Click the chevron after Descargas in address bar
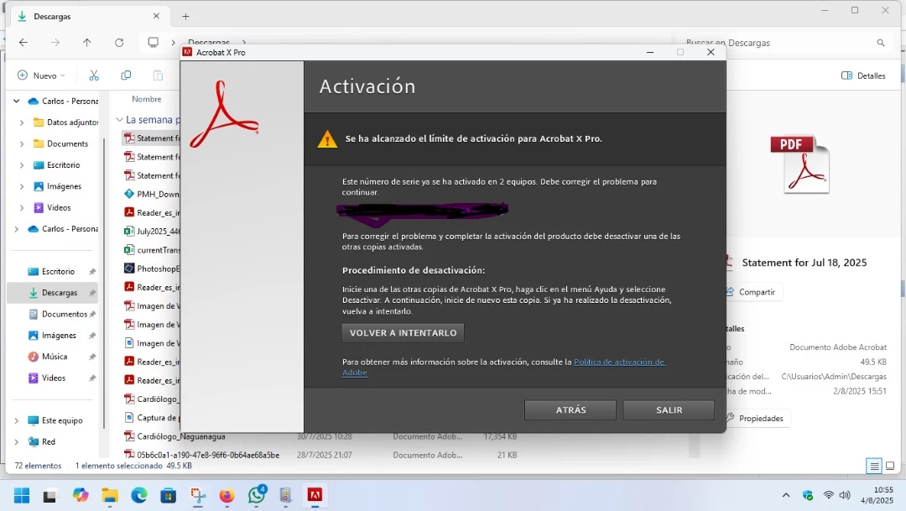Viewport: 906px width, 511px height. tap(244, 42)
